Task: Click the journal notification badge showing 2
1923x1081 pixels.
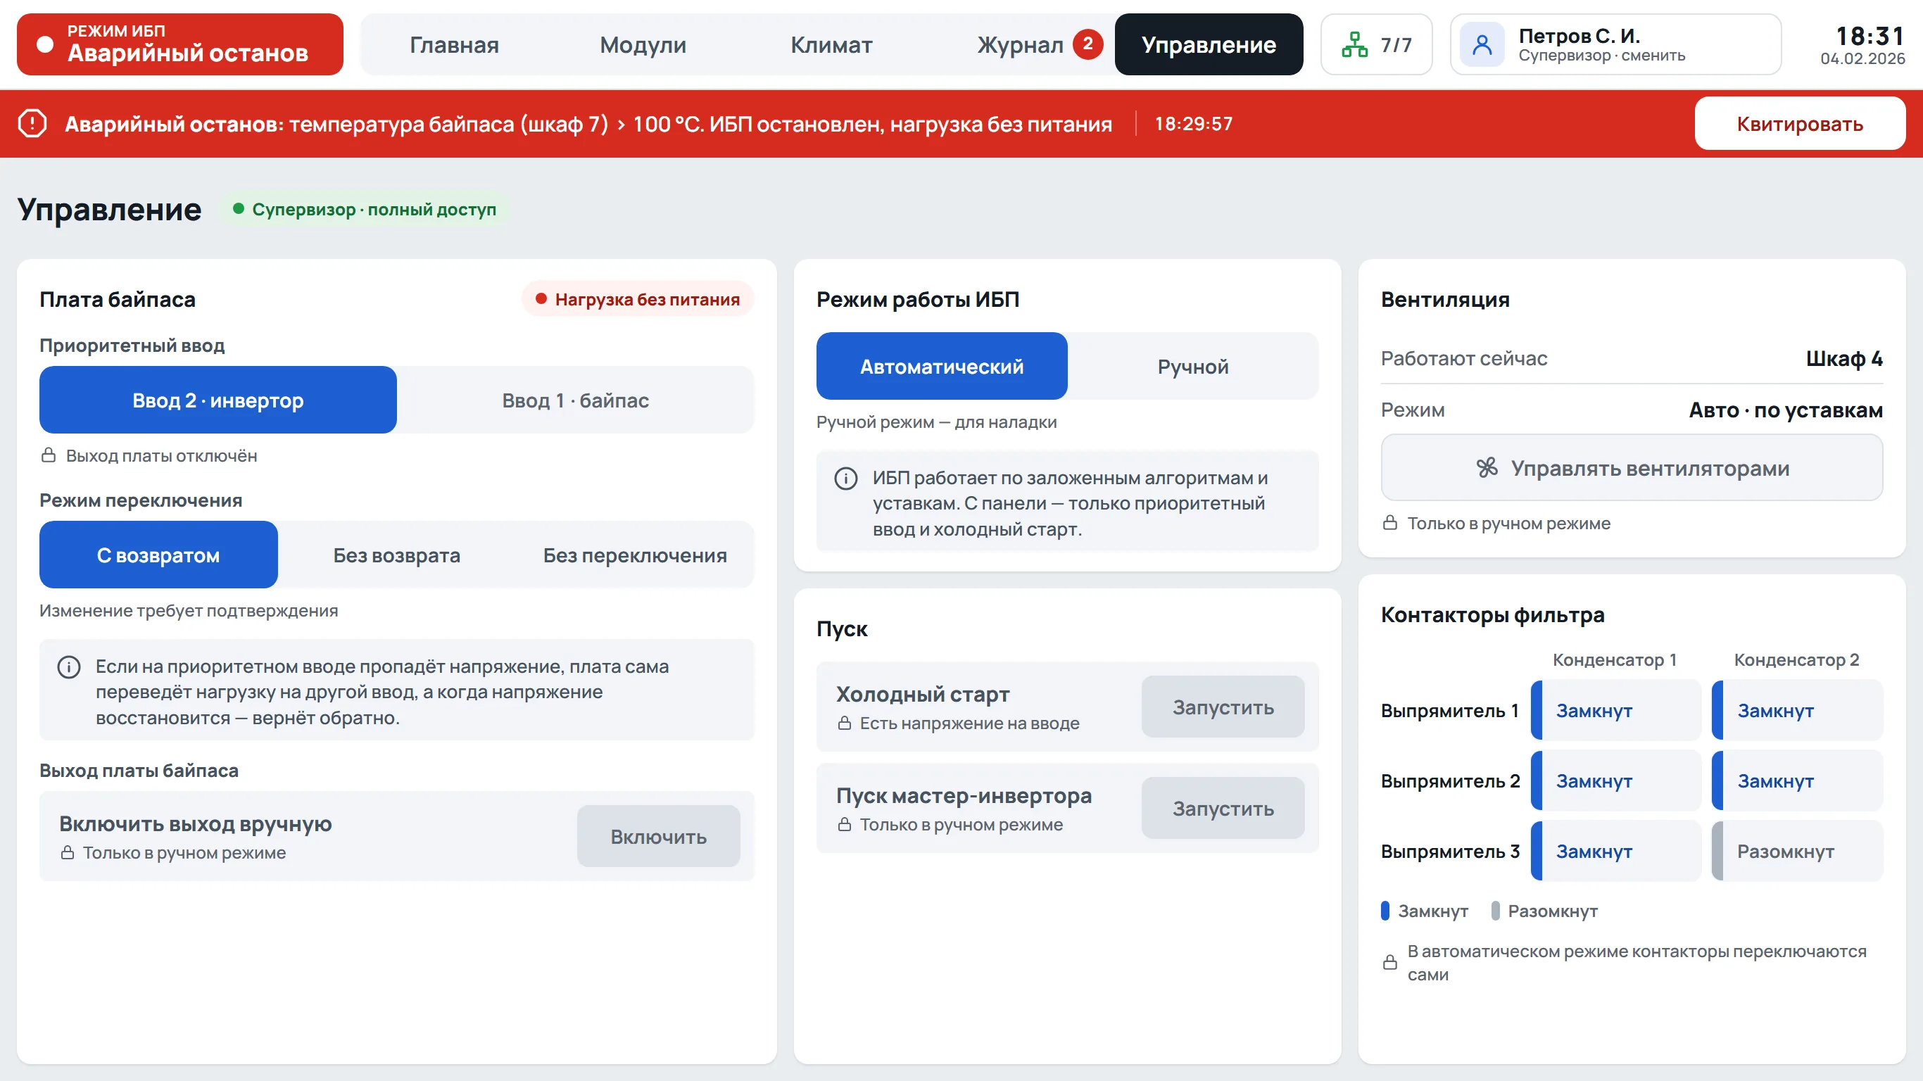Action: click(x=1087, y=44)
